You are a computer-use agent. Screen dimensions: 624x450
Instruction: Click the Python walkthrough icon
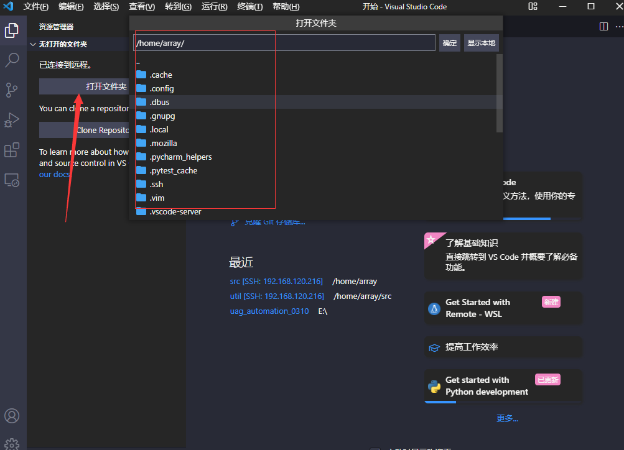434,386
